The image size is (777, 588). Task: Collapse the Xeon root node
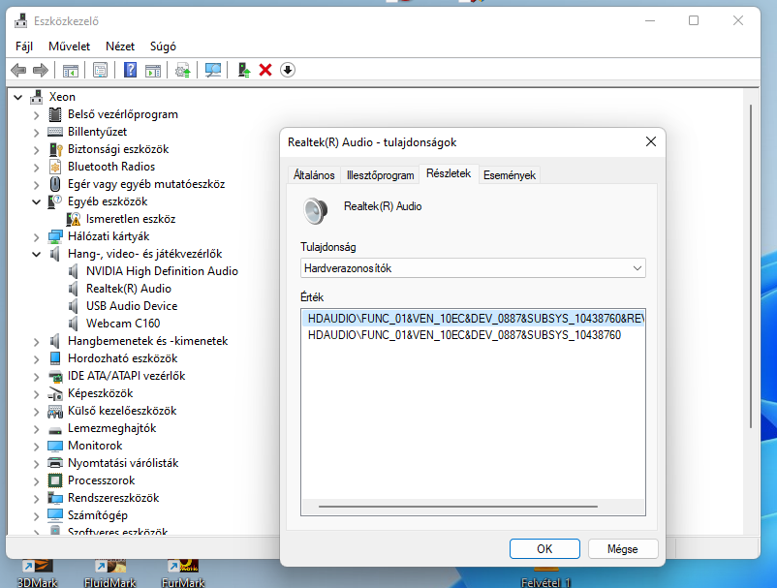18,97
